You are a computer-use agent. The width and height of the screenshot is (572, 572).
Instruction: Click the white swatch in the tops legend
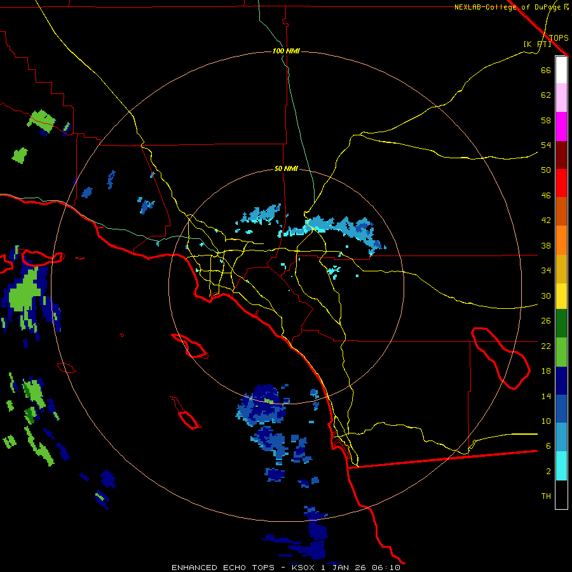[x=561, y=70]
